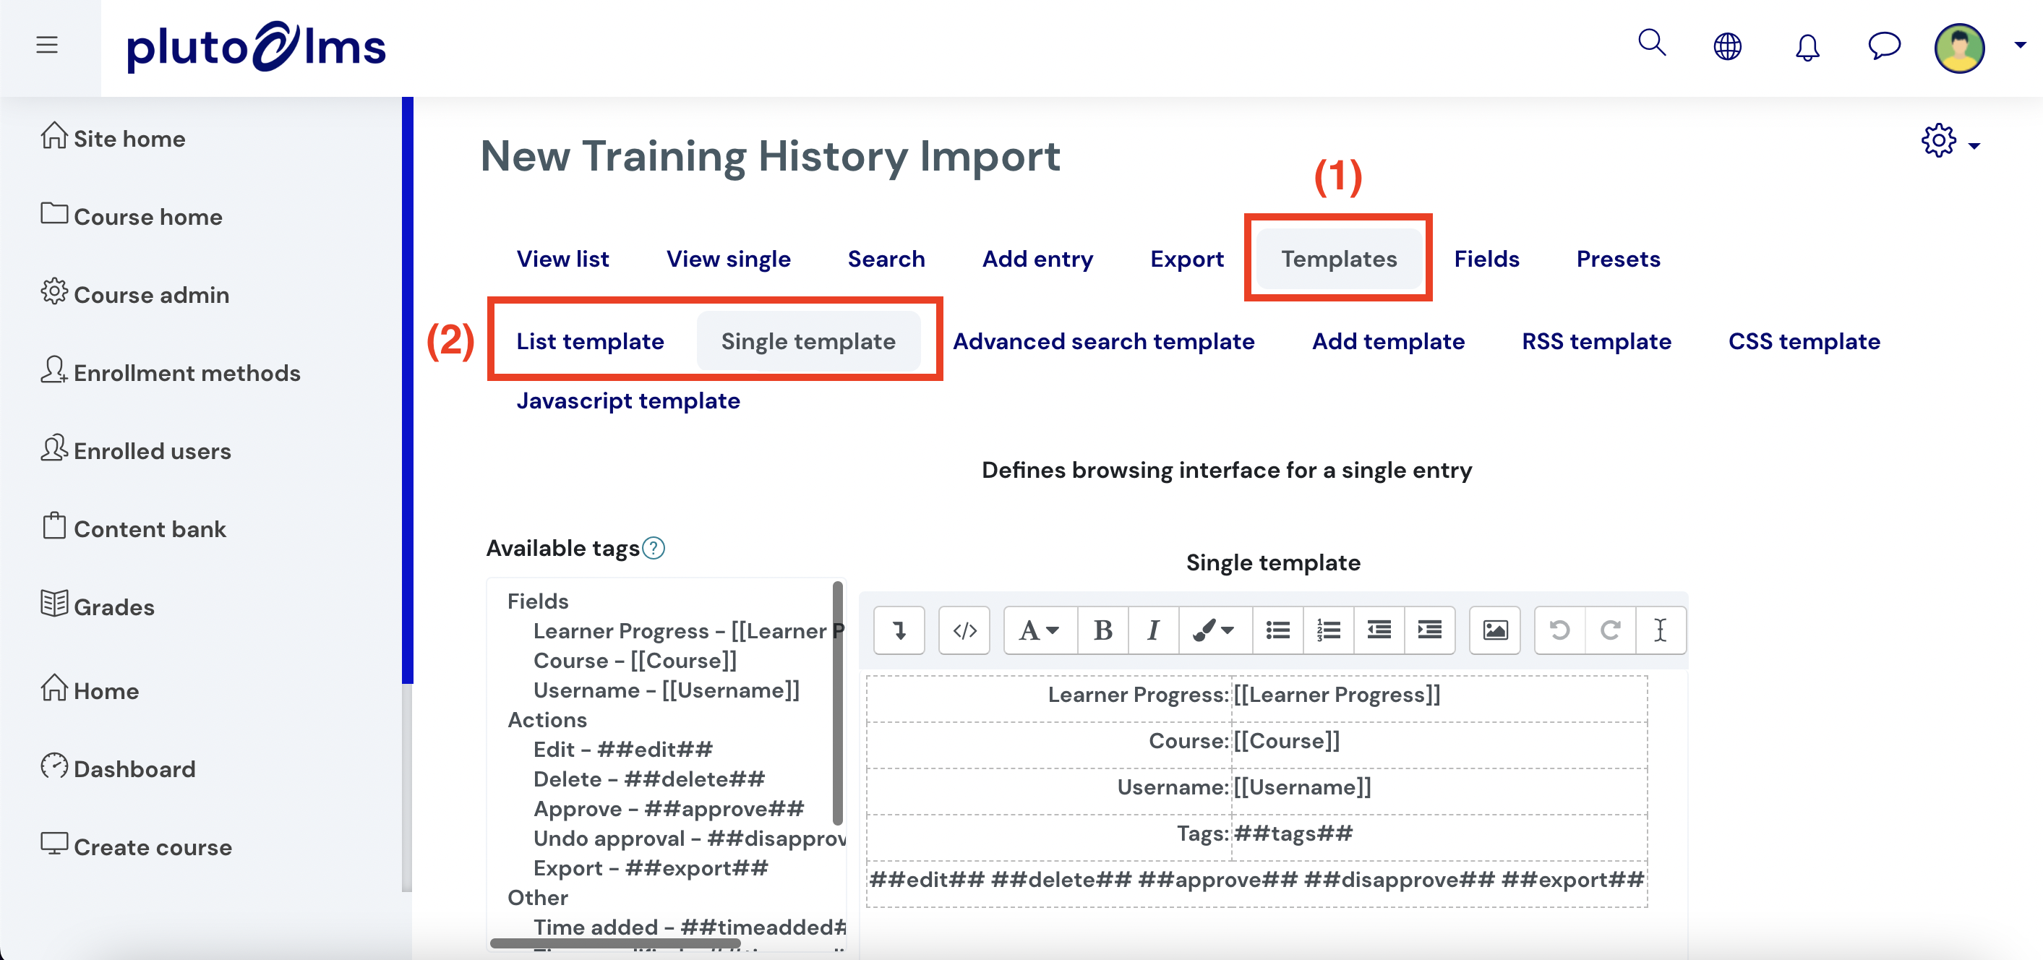Open help for Available tags
This screenshot has width=2043, height=960.
[x=654, y=549]
